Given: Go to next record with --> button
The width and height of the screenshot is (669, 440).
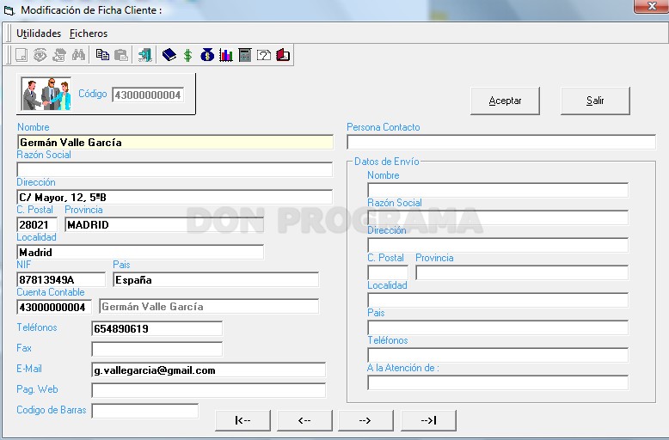Looking at the screenshot, I should tap(365, 420).
